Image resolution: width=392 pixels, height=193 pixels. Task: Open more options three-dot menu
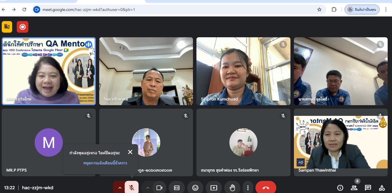point(248,188)
